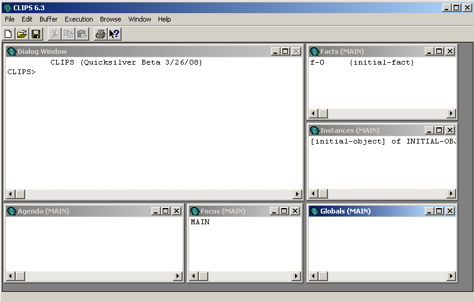Click the Globals (MAIN) window icon
This screenshot has height=302, width=474.
tap(315, 211)
